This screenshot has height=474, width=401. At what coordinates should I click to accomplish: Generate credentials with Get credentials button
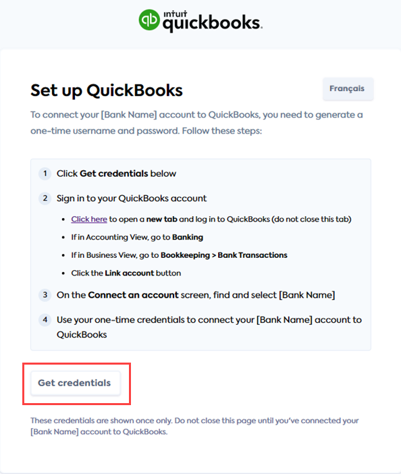pos(76,383)
